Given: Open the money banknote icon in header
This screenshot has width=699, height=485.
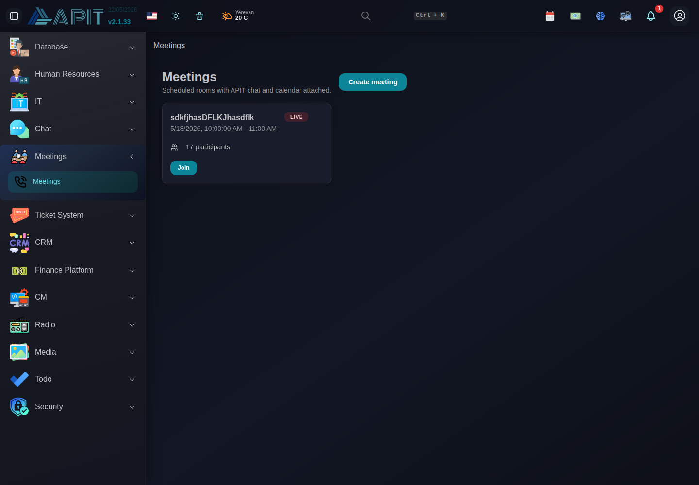Looking at the screenshot, I should (x=575, y=16).
